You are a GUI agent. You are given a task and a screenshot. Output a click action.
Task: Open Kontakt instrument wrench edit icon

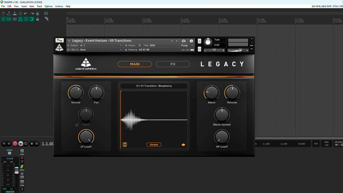60,40
